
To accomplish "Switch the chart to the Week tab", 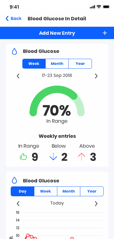I will pos(46,191).
